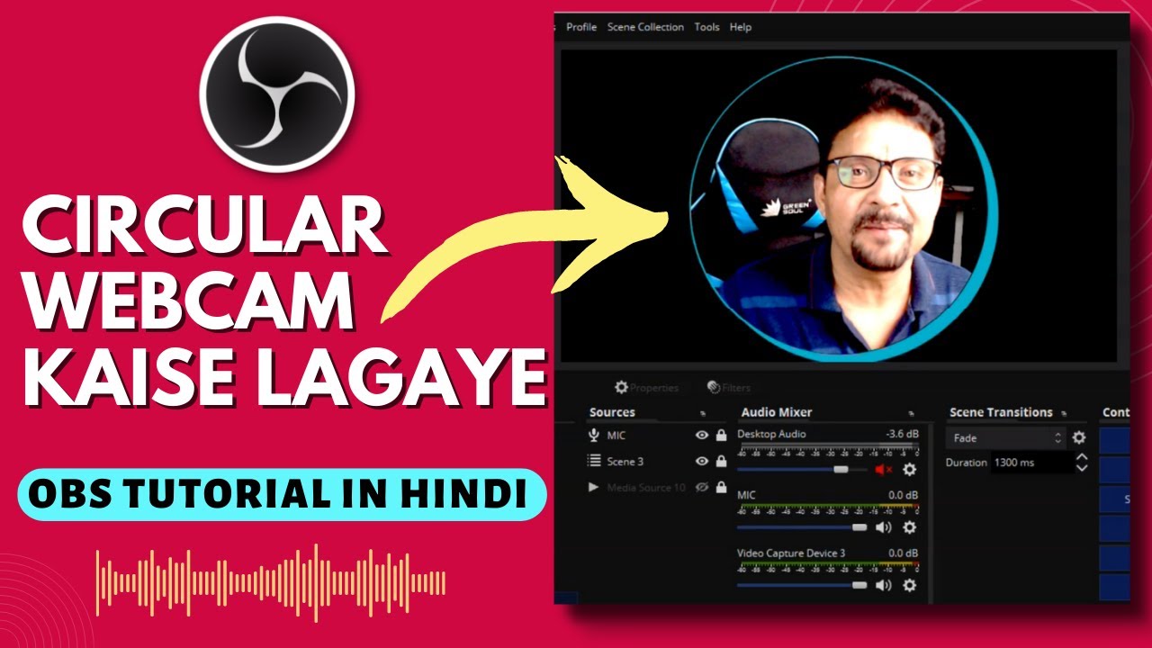Click the play icon of Media Source 10
Screen dimensions: 1152x648
coord(594,487)
